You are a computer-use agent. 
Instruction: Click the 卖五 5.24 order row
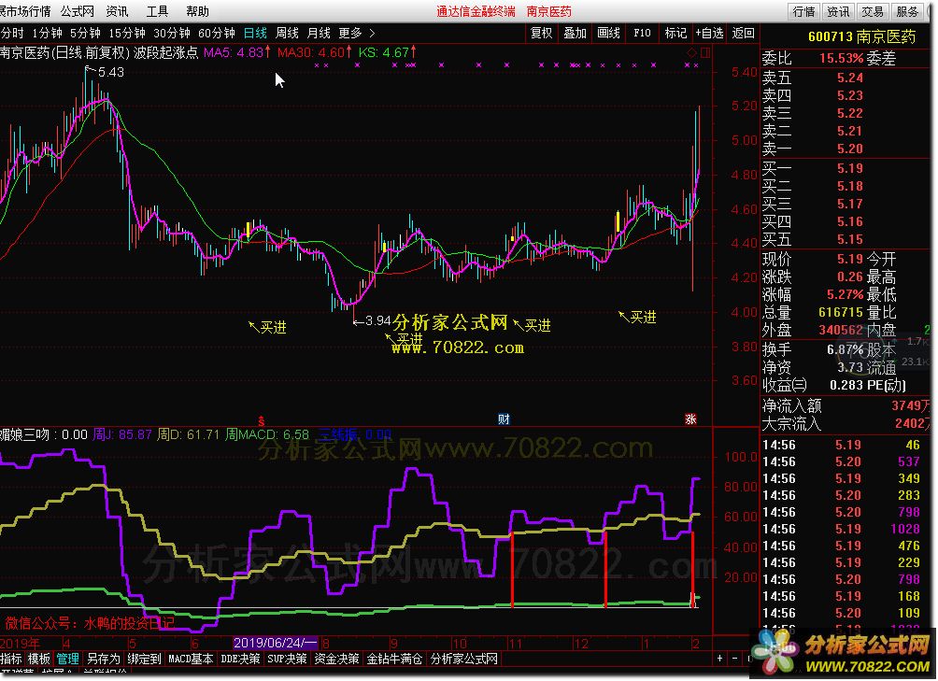[844, 78]
